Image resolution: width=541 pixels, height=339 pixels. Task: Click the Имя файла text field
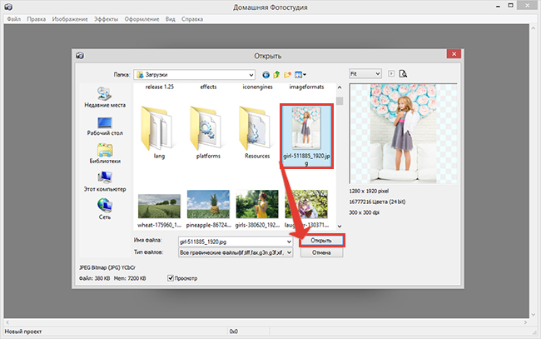[x=232, y=242]
